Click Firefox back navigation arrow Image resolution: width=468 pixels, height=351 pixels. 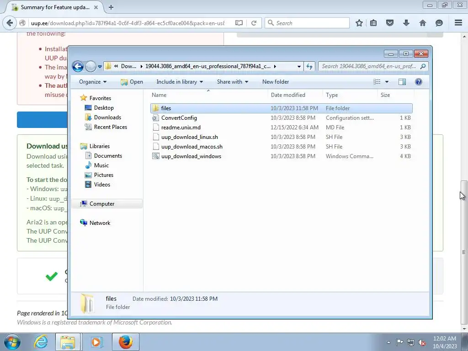(10, 23)
